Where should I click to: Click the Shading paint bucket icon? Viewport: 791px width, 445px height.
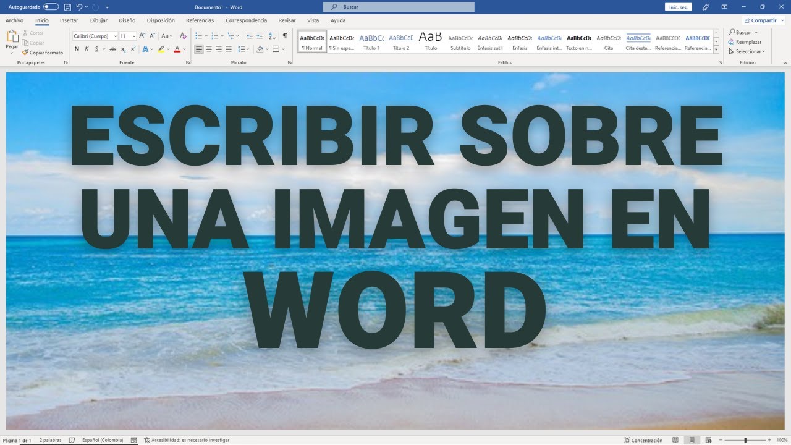pos(260,49)
